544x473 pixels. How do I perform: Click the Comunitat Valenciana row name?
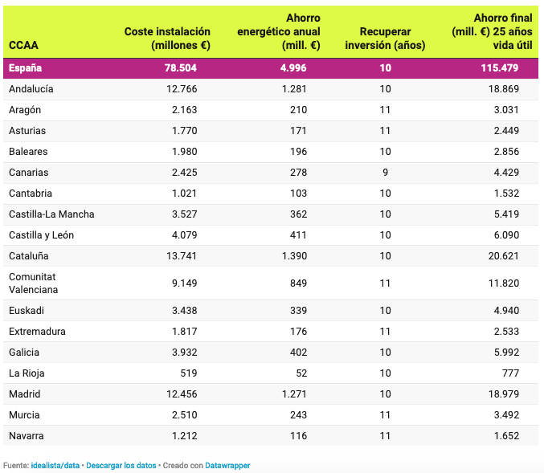point(35,283)
